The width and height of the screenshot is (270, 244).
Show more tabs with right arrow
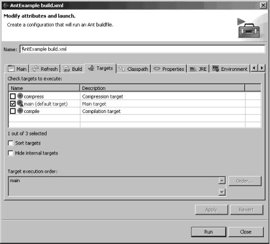click(x=262, y=68)
